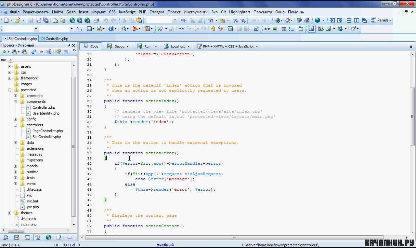416x248 pixels.
Task: Open the Отладка menu
Action: click(157, 12)
